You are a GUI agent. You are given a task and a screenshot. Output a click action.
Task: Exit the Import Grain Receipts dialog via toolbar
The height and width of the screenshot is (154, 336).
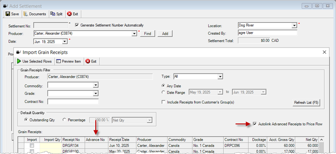tap(91, 61)
